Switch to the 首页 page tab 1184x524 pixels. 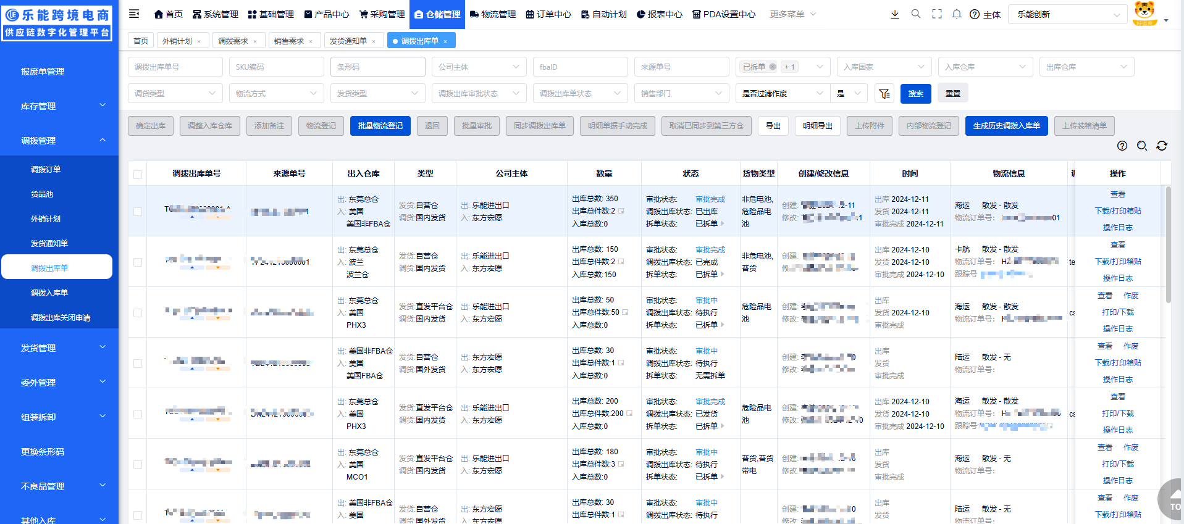[141, 41]
